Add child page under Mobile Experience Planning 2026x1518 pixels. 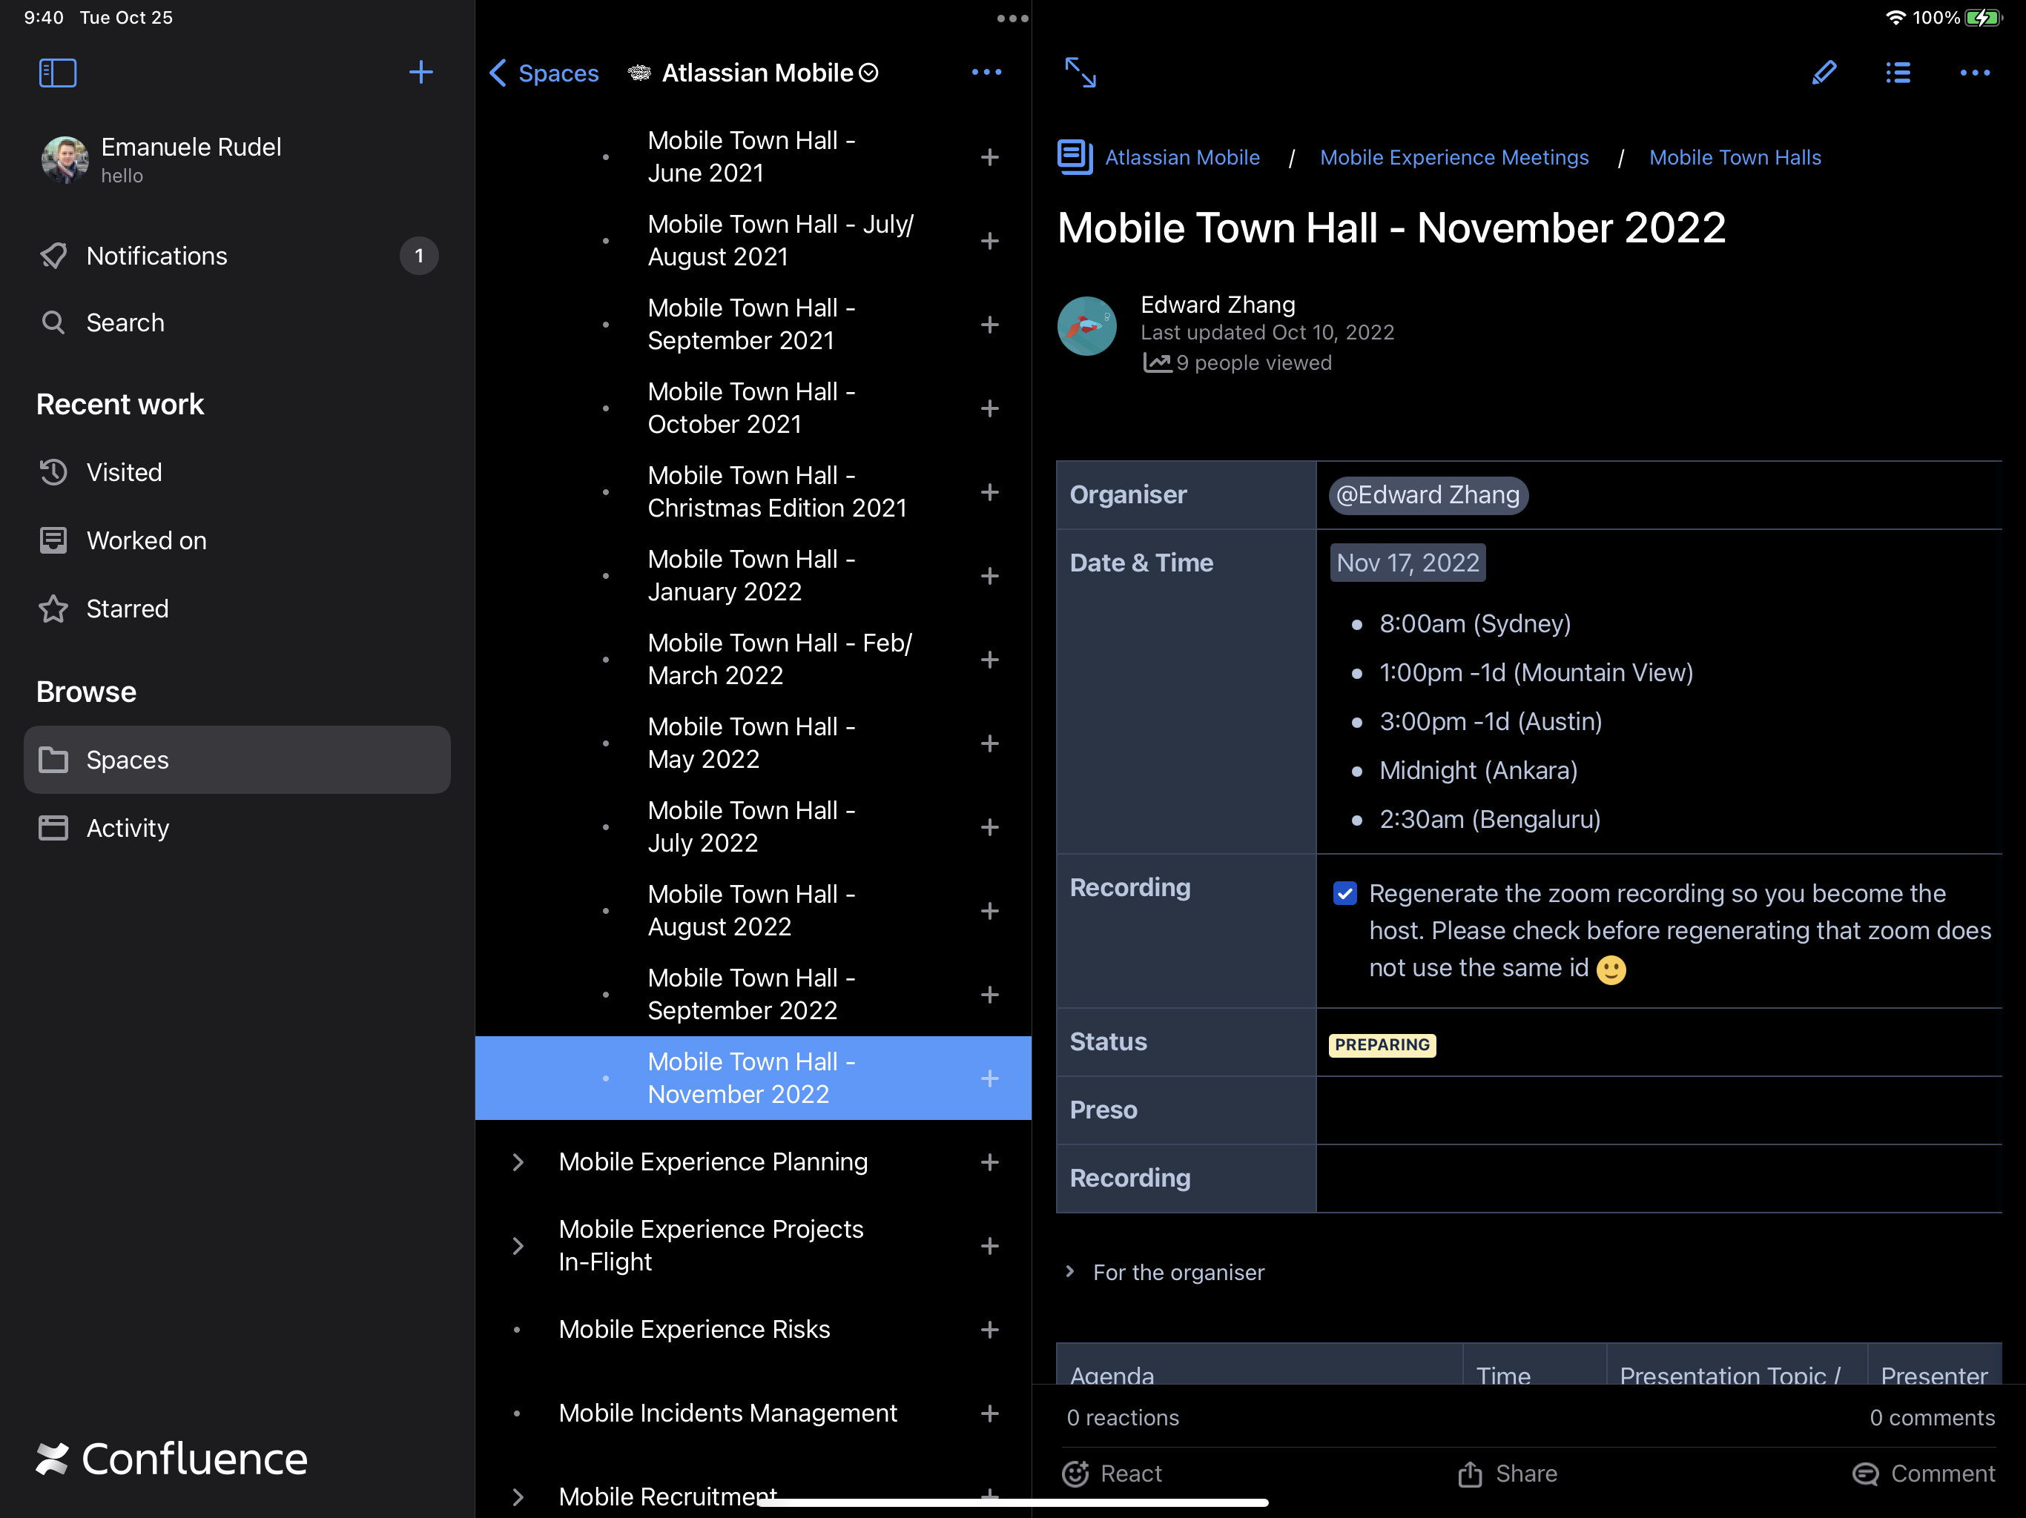989,1161
